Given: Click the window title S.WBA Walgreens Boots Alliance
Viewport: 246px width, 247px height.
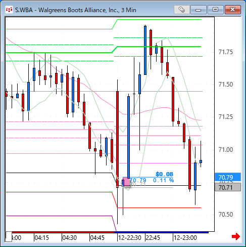Looking at the screenshot, I should coord(76,10).
